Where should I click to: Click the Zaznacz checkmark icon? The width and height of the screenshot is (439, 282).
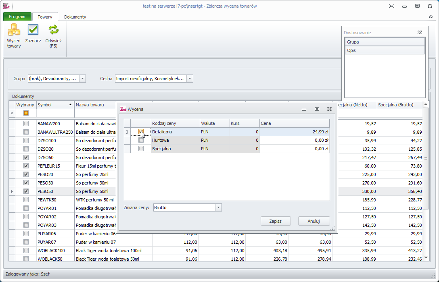click(33, 30)
